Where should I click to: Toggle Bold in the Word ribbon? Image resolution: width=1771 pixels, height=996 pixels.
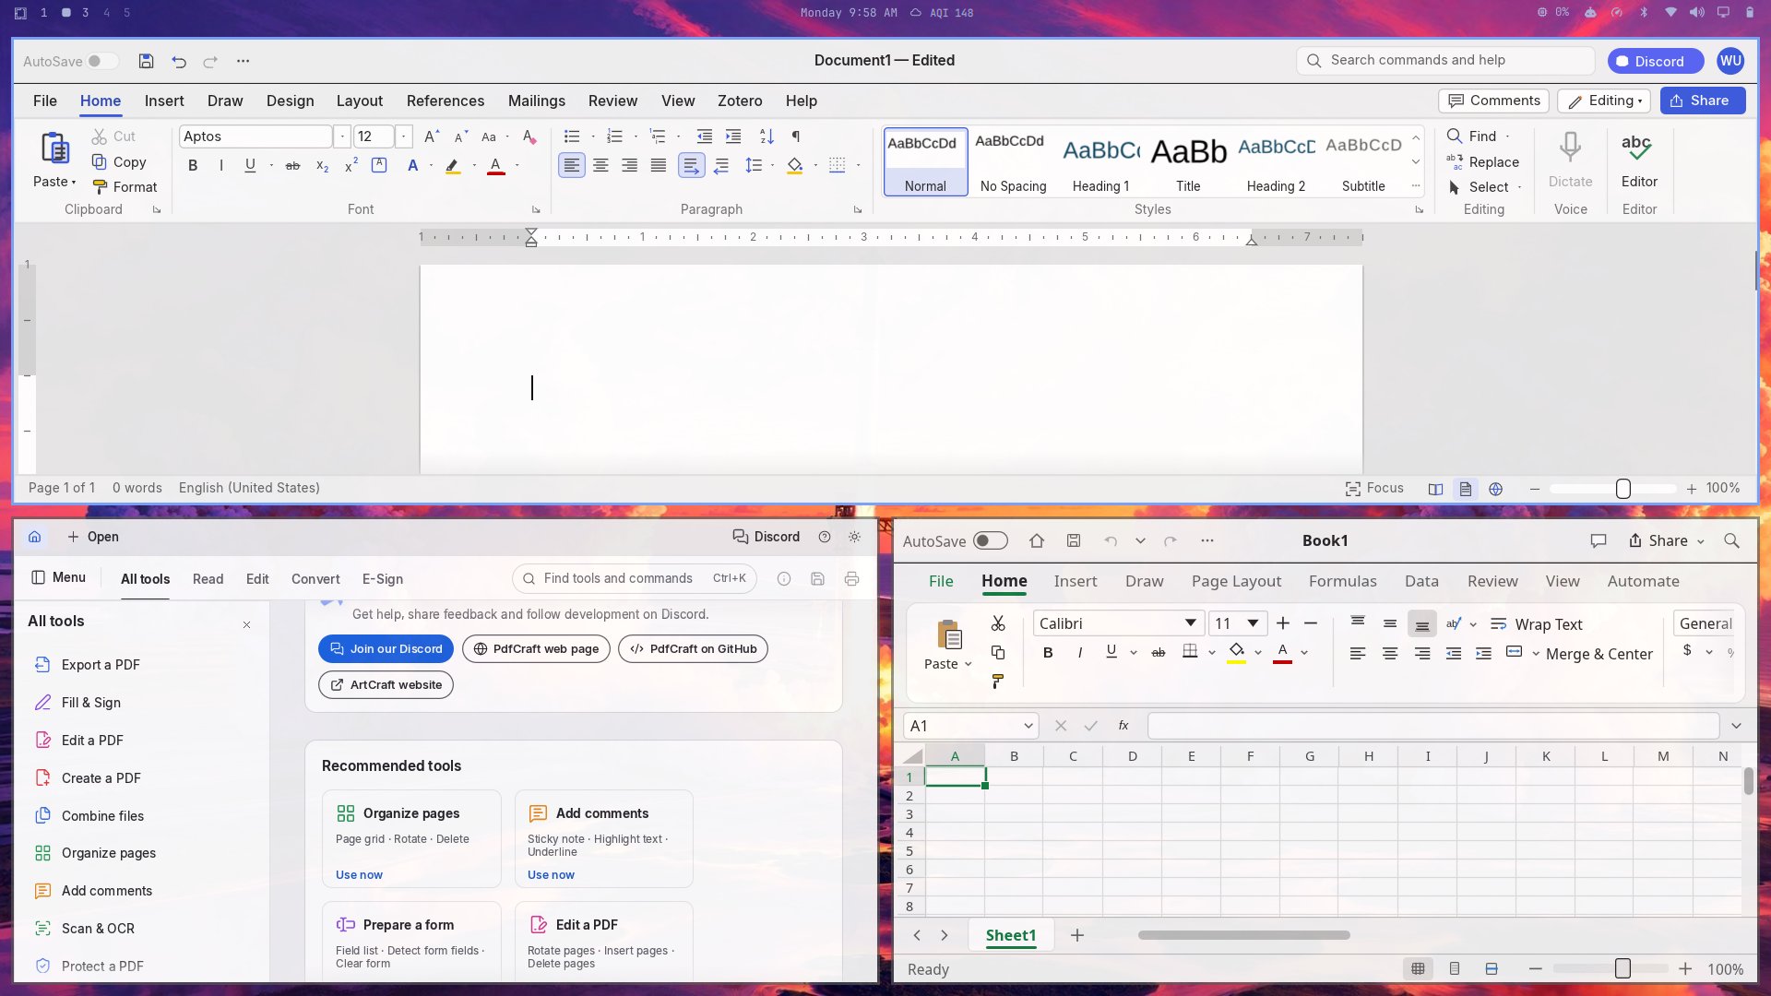click(x=193, y=166)
